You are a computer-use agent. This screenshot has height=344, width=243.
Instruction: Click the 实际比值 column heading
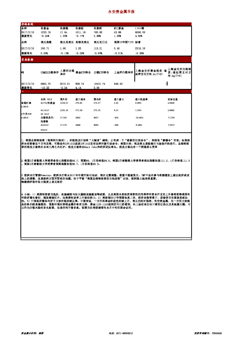pos(173,99)
